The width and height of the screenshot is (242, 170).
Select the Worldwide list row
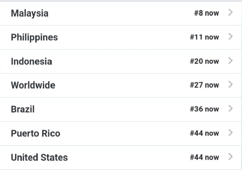point(33,85)
